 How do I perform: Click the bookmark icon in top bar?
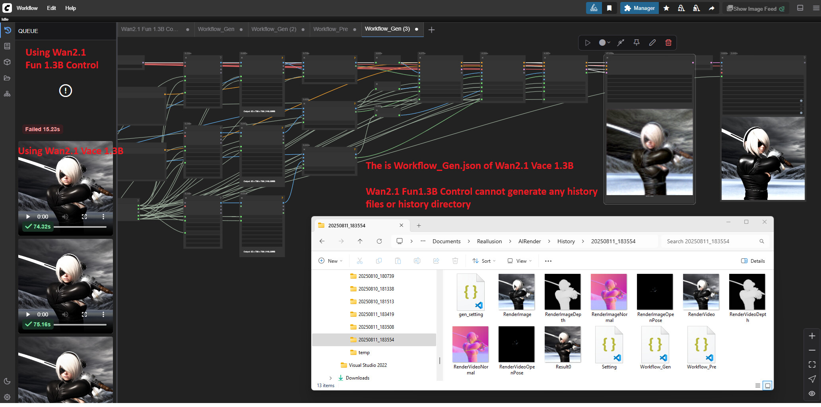point(609,8)
